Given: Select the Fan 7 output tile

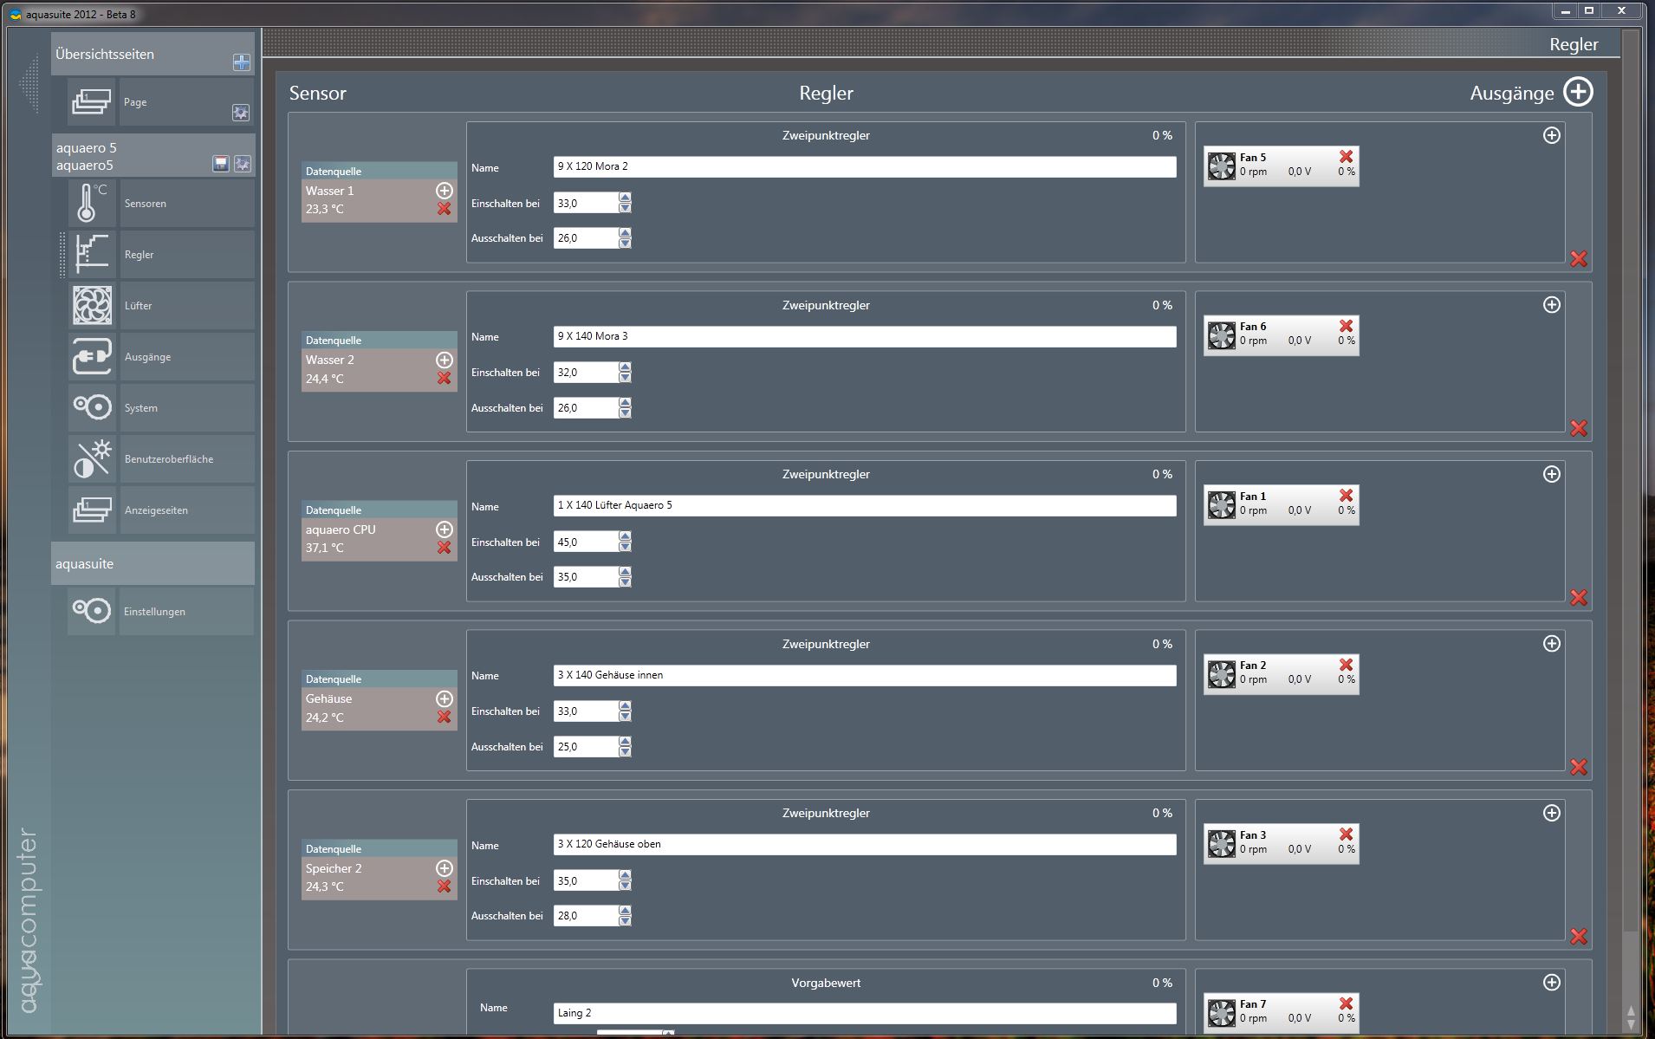Looking at the screenshot, I should 1281,1011.
